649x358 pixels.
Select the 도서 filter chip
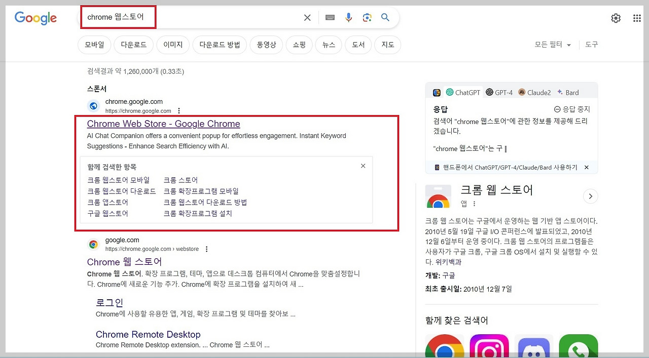tap(358, 45)
